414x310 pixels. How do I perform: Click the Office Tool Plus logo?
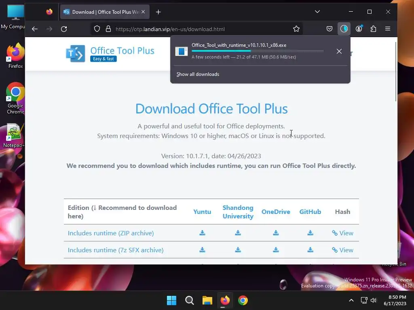click(76, 54)
